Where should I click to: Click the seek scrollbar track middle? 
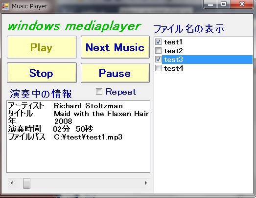point(86,183)
